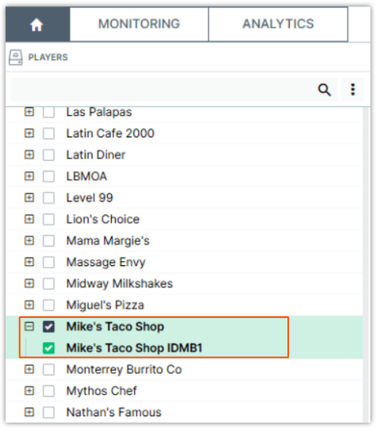Image resolution: width=376 pixels, height=429 pixels.
Task: Uncheck the Mike's Taco Shop IDMB1 checkbox
Action: pos(49,348)
